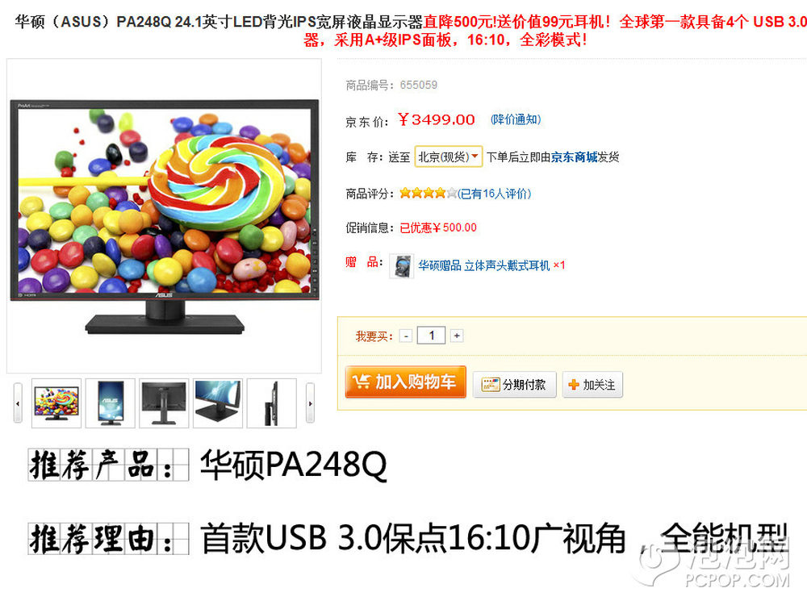
Task: Select the monitor side profile thumbnail
Action: pyautogui.click(x=272, y=403)
